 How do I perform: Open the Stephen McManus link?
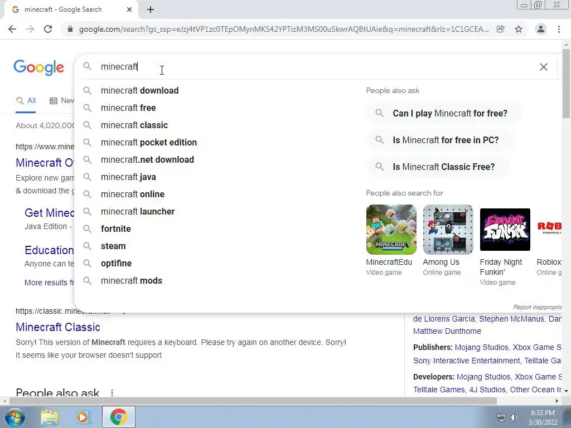511,319
